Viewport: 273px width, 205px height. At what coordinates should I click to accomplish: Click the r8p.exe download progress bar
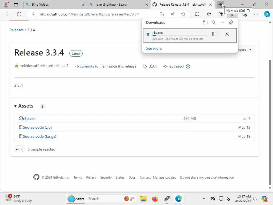(179, 36)
